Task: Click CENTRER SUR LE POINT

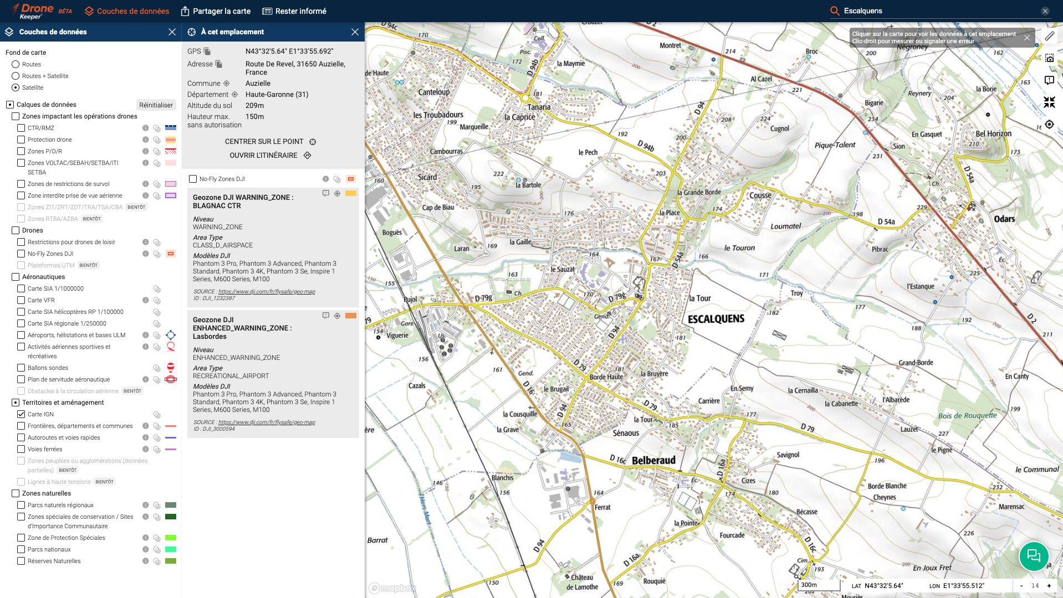Action: tap(270, 142)
